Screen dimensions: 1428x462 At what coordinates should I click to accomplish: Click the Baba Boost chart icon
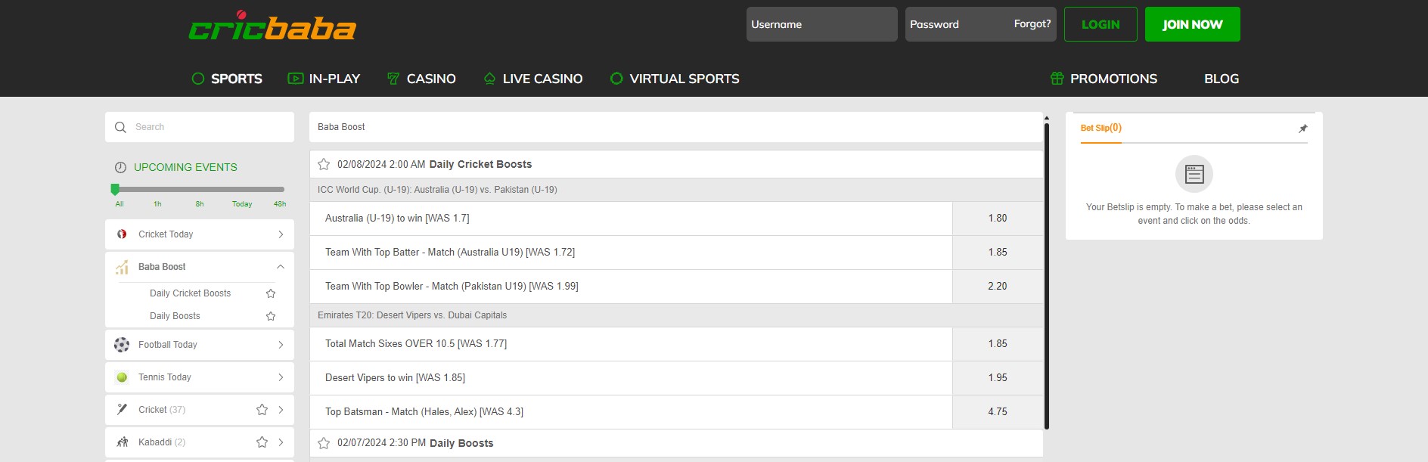coord(122,267)
